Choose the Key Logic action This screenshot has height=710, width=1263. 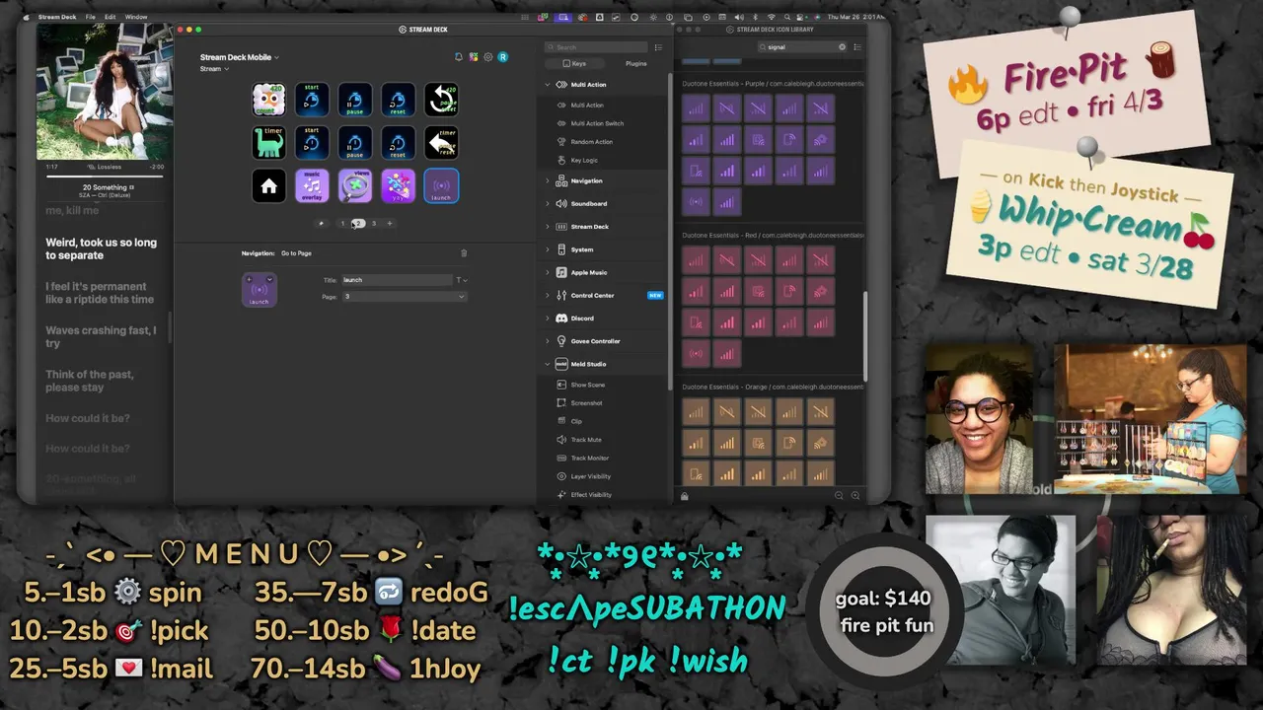point(584,160)
